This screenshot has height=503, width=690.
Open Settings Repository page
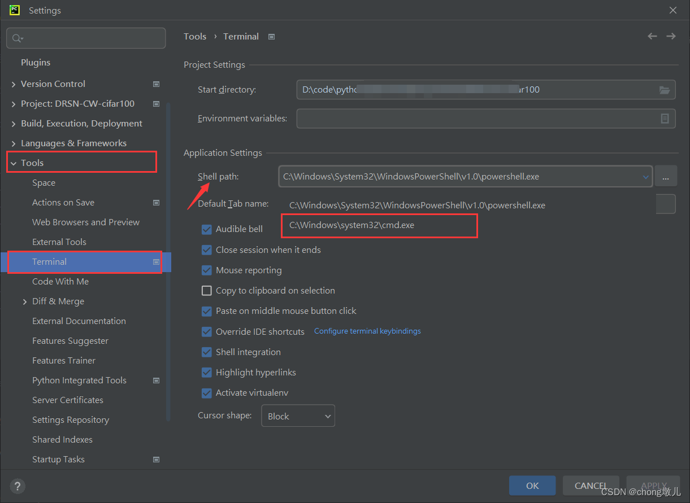pos(71,420)
